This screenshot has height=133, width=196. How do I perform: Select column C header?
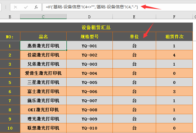(43, 17)
